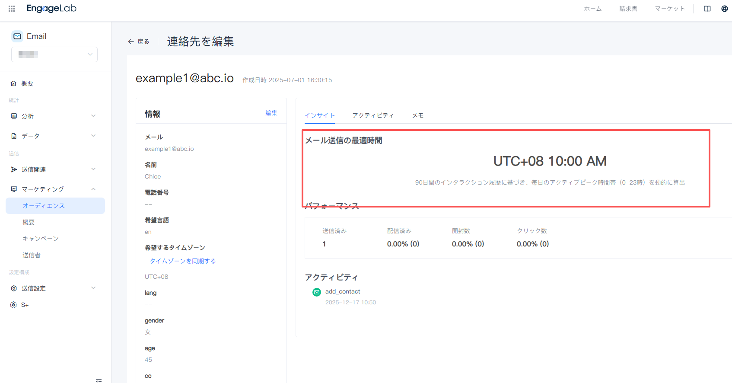Open the account selector dropdown
Viewport: 732px width, 383px height.
[54, 54]
